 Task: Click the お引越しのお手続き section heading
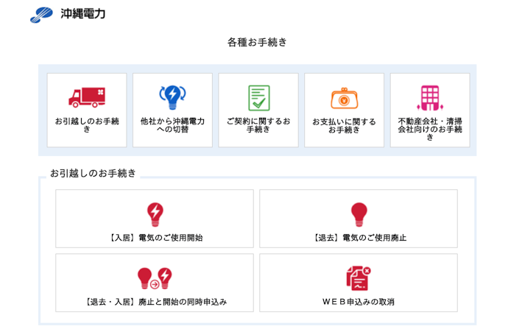point(93,173)
